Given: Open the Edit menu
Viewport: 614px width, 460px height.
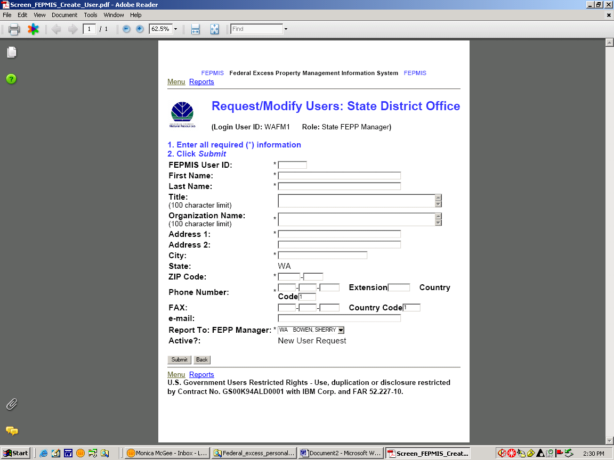Looking at the screenshot, I should (22, 15).
